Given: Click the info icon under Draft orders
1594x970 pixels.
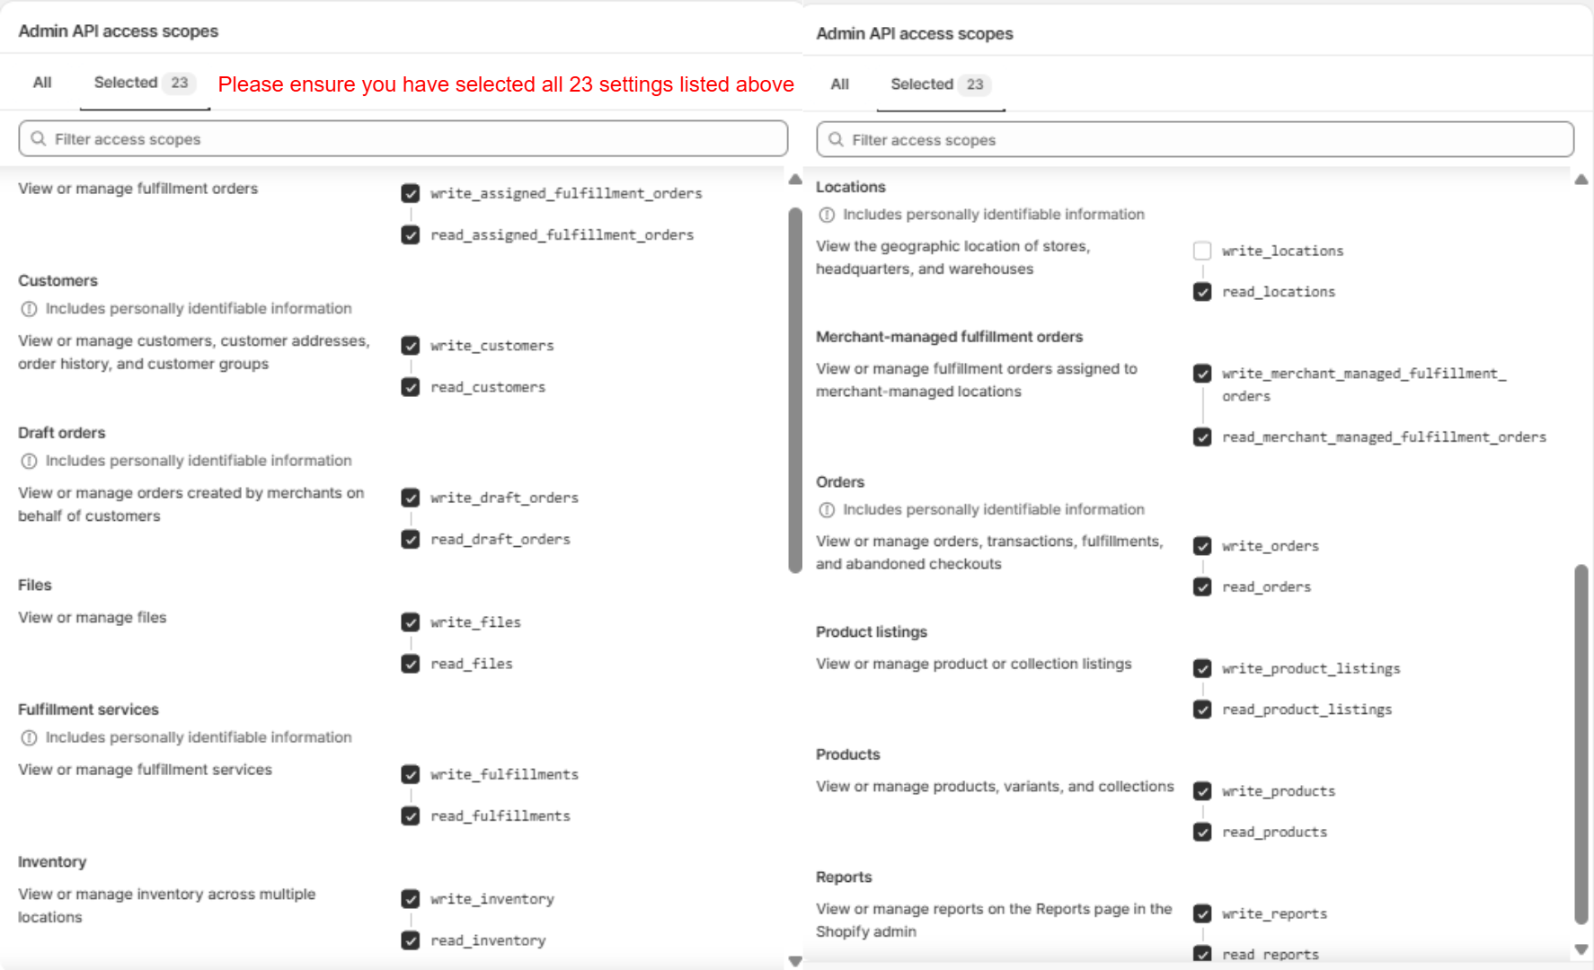Looking at the screenshot, I should 29,461.
